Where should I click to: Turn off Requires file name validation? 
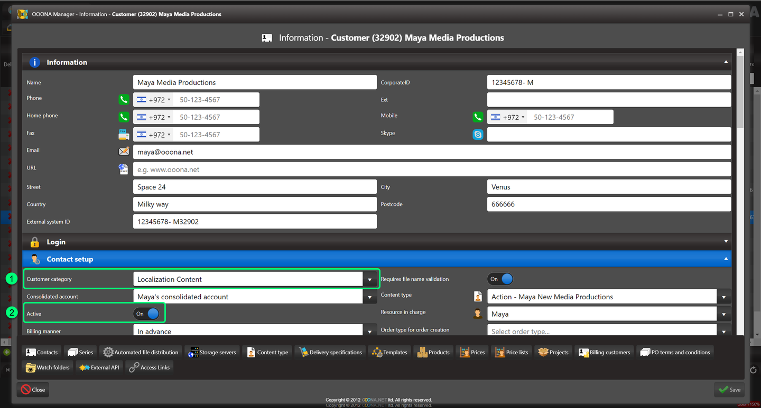coord(500,279)
